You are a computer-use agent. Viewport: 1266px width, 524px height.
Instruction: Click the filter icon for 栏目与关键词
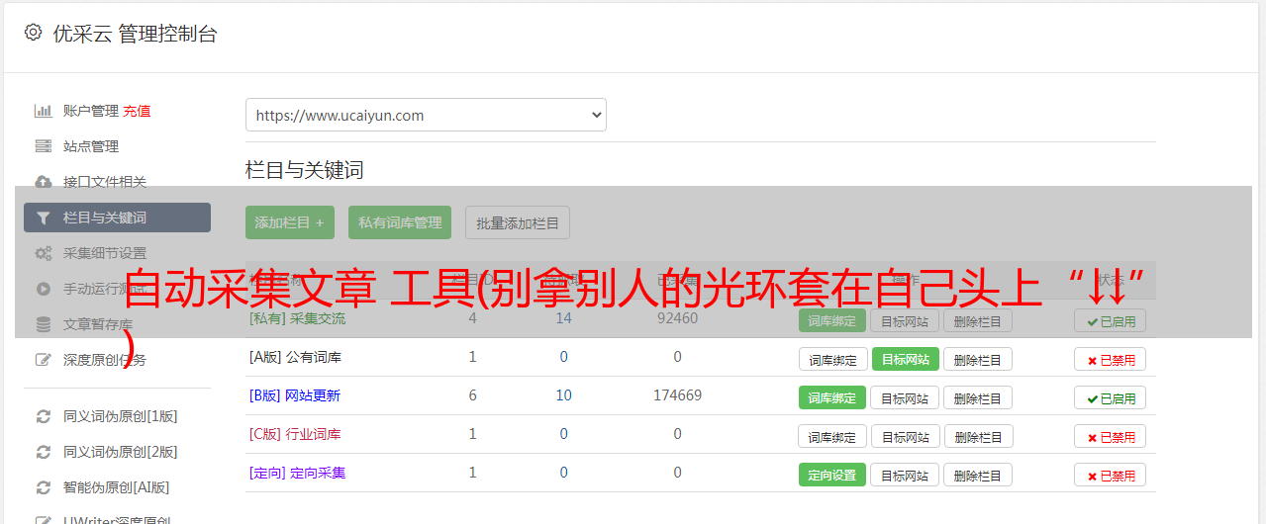click(44, 218)
